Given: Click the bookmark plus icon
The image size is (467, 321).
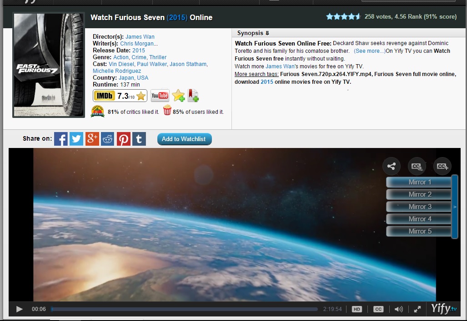Looking at the screenshot, I should coord(193,96).
